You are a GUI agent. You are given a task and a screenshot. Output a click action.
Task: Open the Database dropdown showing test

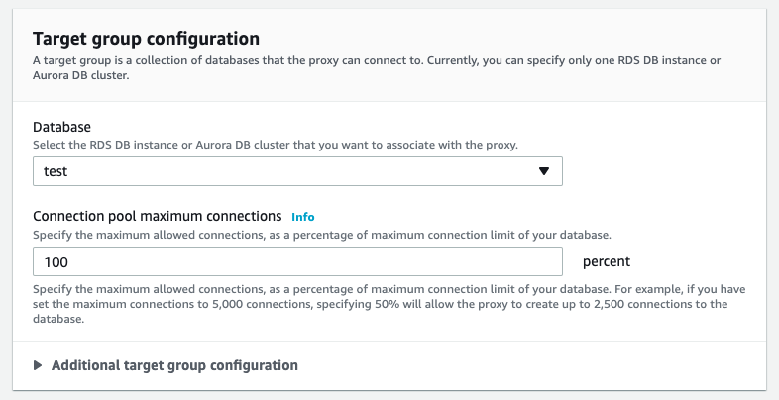297,171
